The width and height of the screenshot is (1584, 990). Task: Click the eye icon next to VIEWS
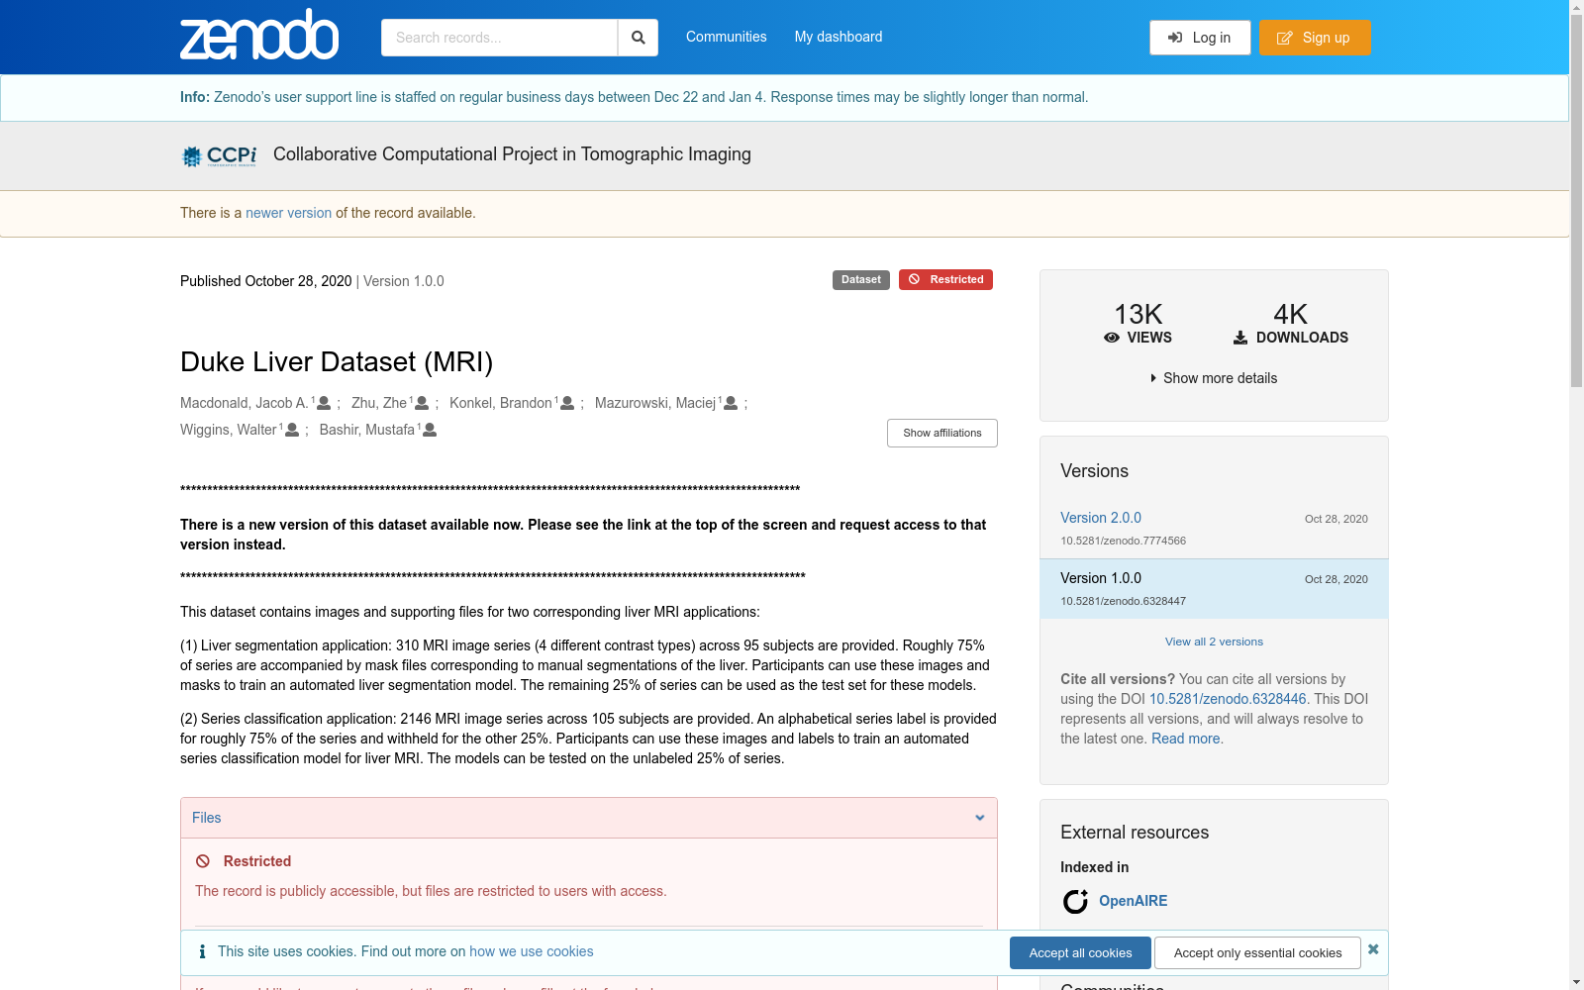1112,338
